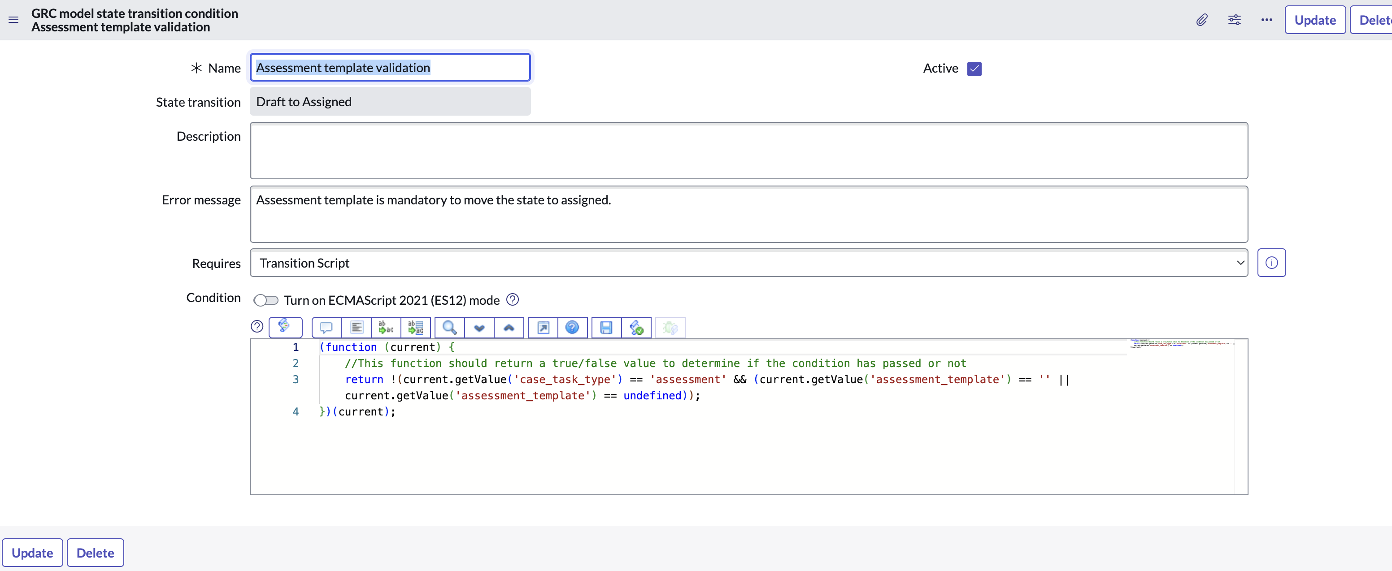Viewport: 1392px width, 571px height.
Task: Toggle comment on selected code
Action: (326, 327)
